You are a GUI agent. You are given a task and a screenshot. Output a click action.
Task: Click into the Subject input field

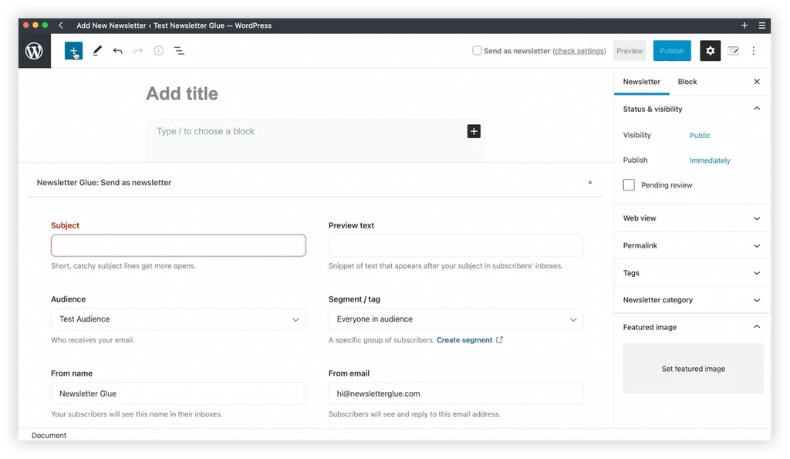click(178, 246)
